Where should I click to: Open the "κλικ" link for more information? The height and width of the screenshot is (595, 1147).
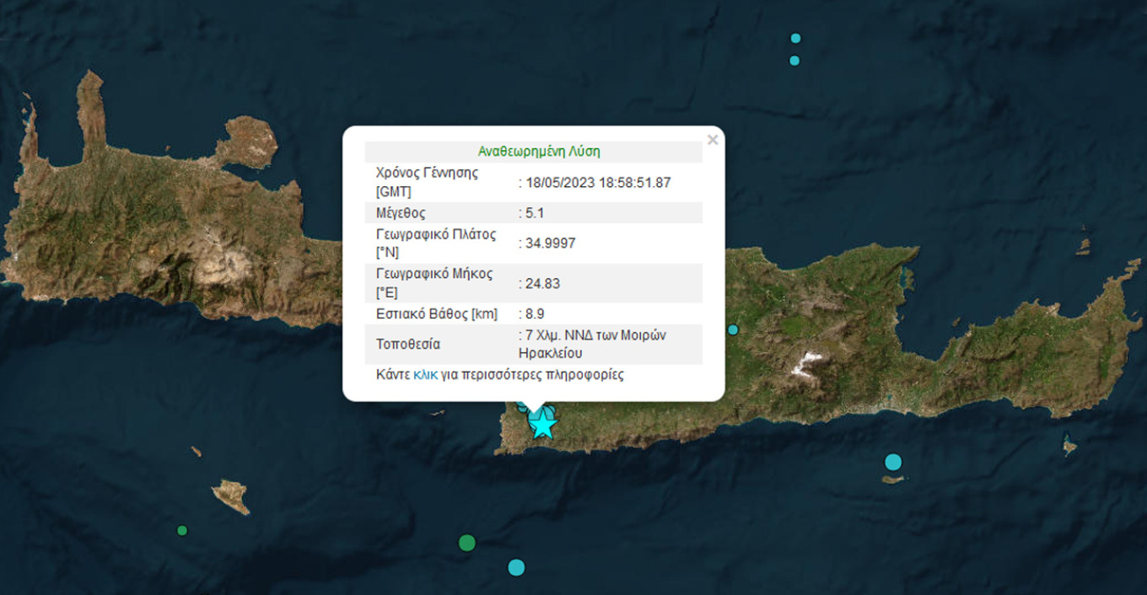point(425,375)
